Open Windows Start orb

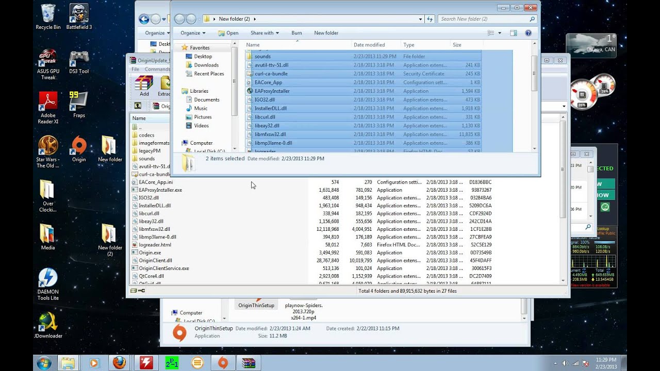click(44, 363)
